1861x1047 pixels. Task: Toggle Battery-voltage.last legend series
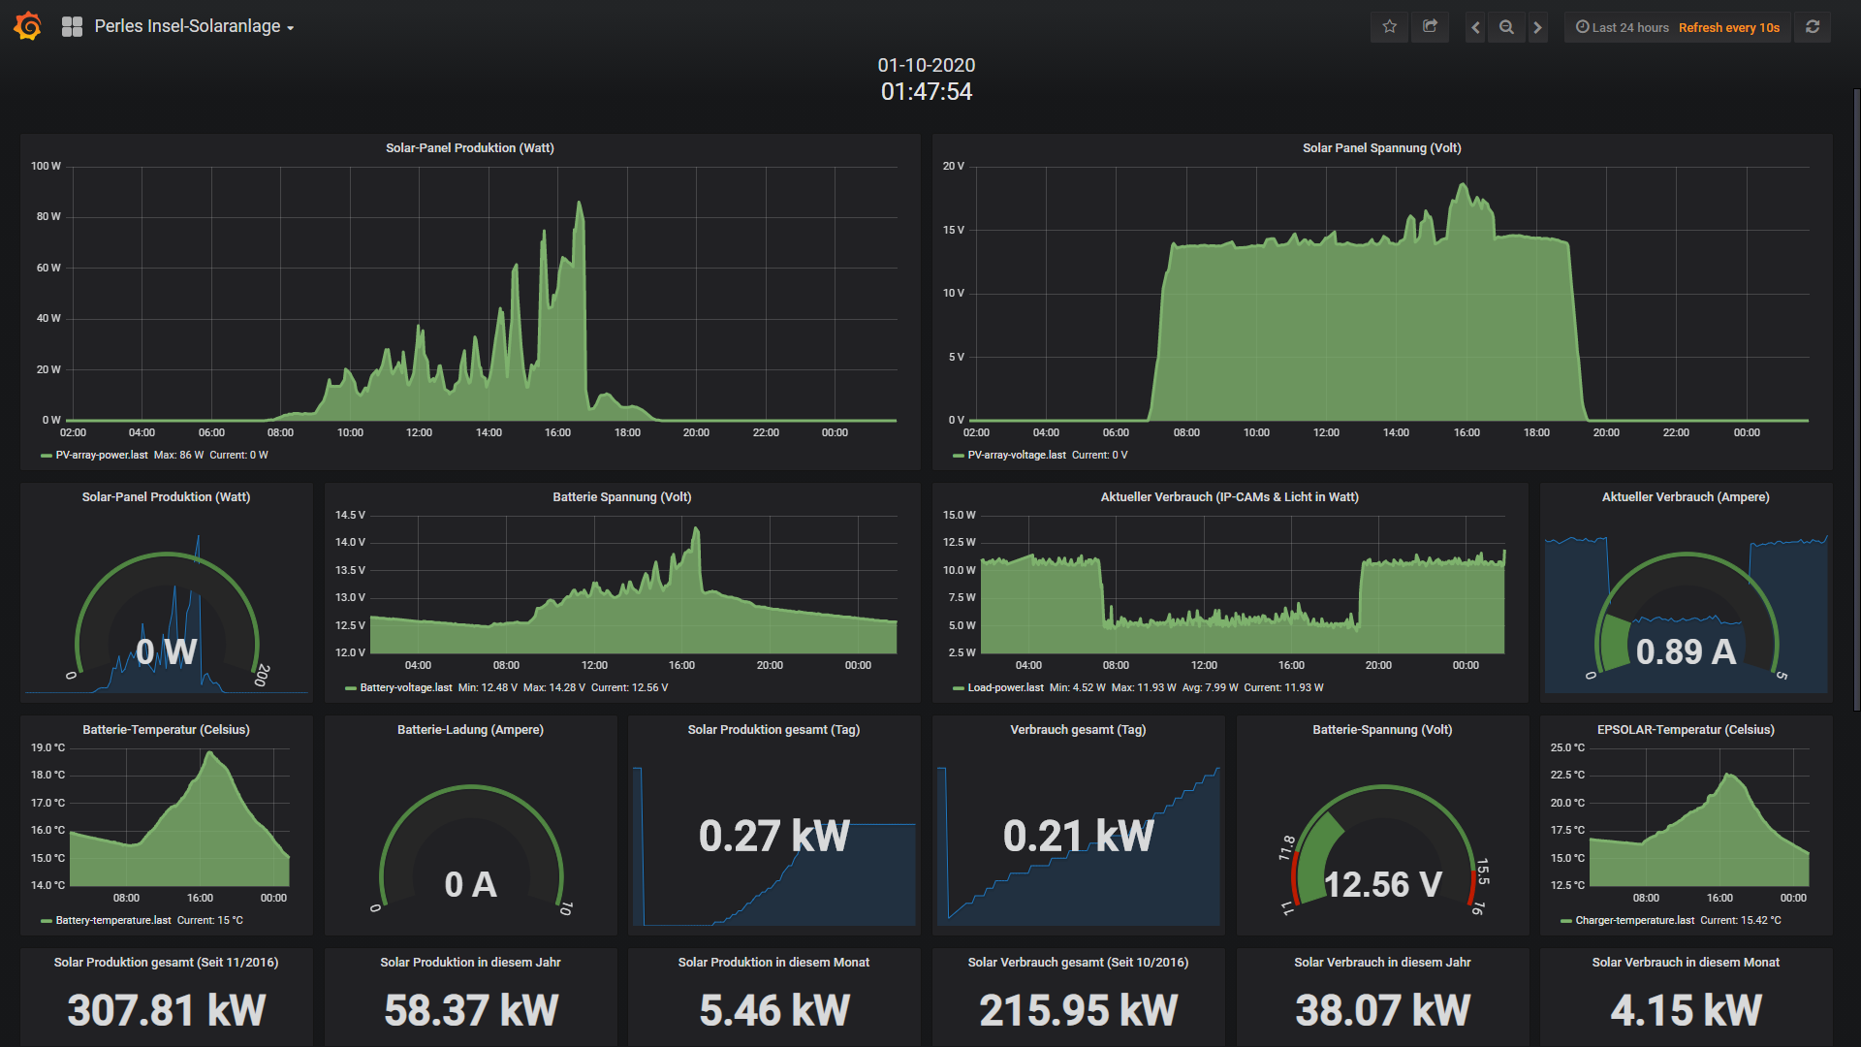405,687
